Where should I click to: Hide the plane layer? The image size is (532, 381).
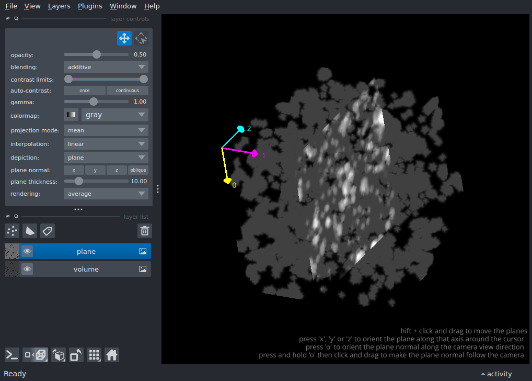pos(27,251)
